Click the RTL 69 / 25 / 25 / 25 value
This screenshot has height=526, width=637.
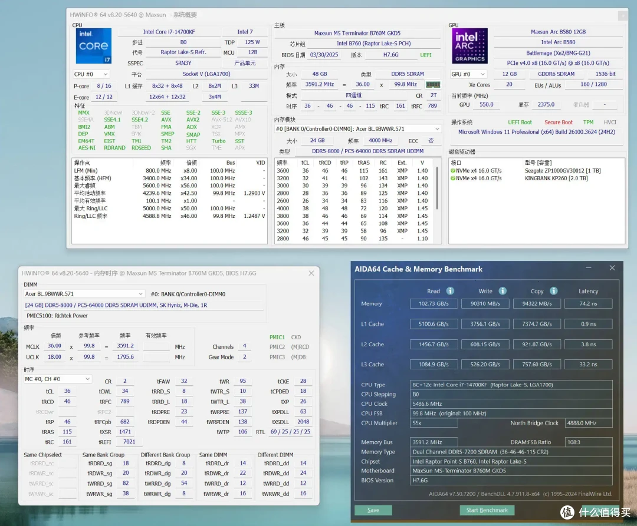click(x=290, y=432)
